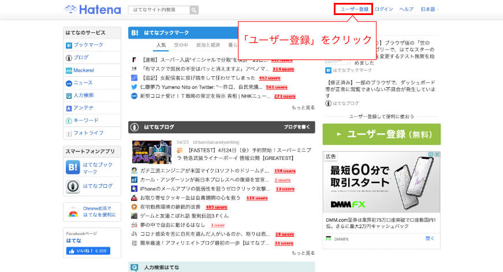The height and width of the screenshot is (272, 503).
Task: Click the 159 users count
Action: pyautogui.click(x=285, y=170)
